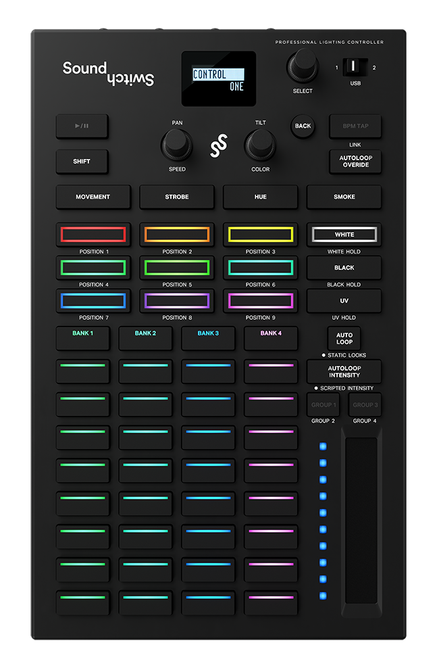The image size is (439, 668).
Task: Select the SMOKE mode button
Action: coord(344,197)
